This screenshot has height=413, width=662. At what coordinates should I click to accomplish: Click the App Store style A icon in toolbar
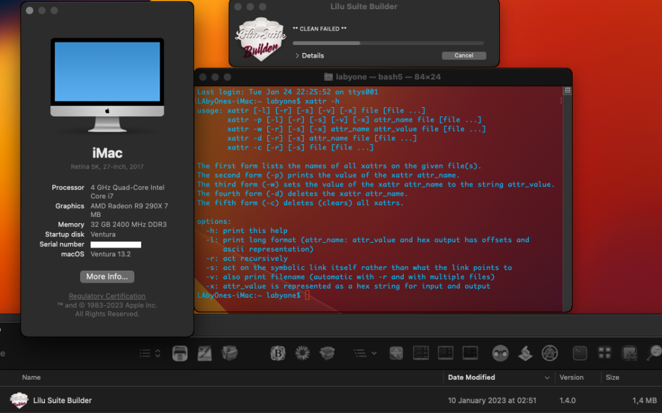(x=396, y=353)
